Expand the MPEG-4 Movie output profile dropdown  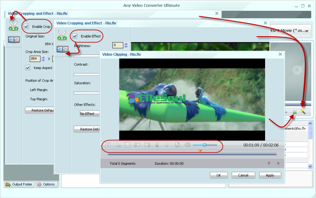(x=307, y=31)
